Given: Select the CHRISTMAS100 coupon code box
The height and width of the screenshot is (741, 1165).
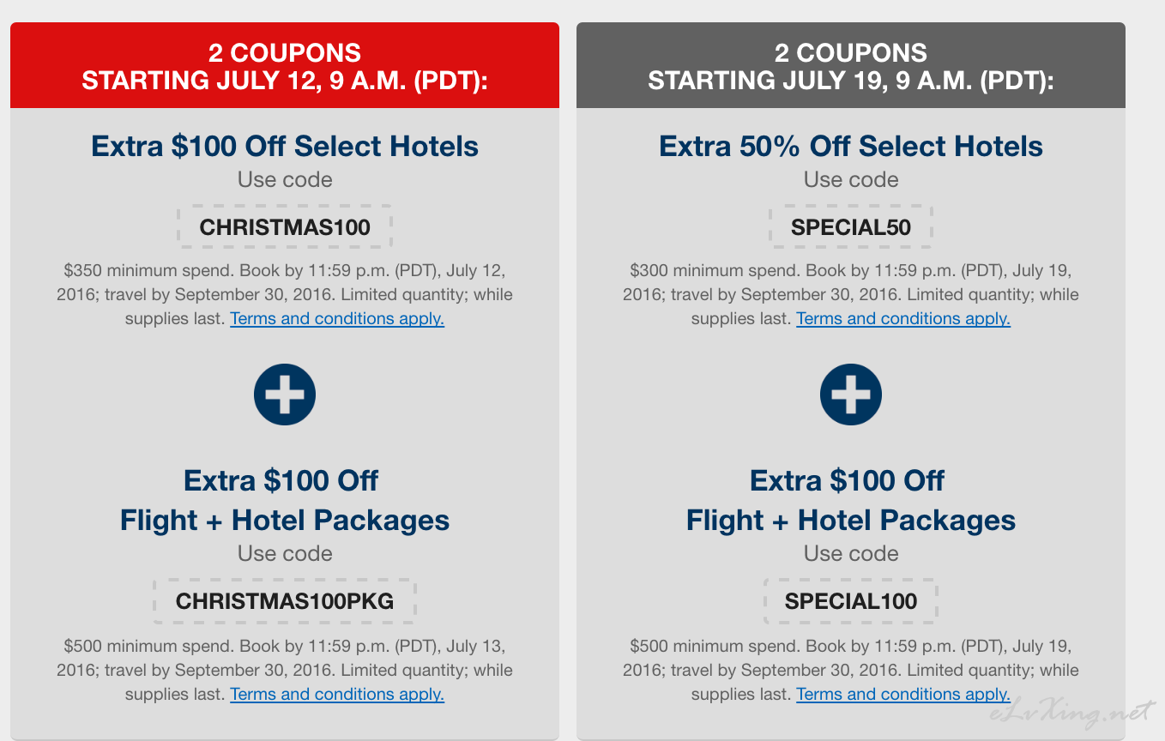Looking at the screenshot, I should pos(285,227).
